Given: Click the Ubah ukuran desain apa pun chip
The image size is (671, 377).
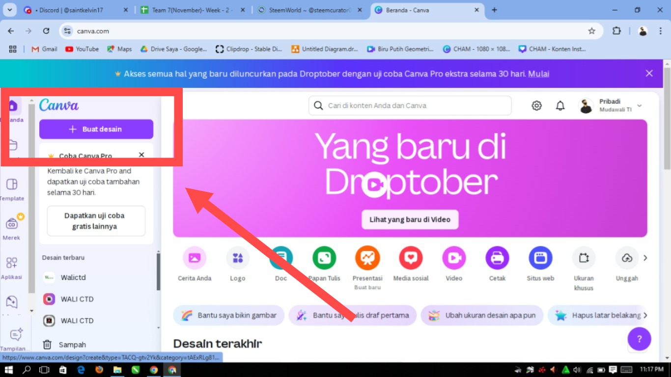Looking at the screenshot, I should [482, 316].
